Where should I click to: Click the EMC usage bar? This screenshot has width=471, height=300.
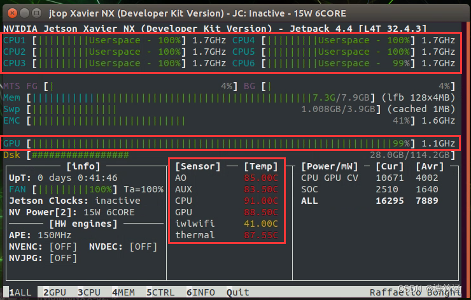pyautogui.click(x=221, y=120)
